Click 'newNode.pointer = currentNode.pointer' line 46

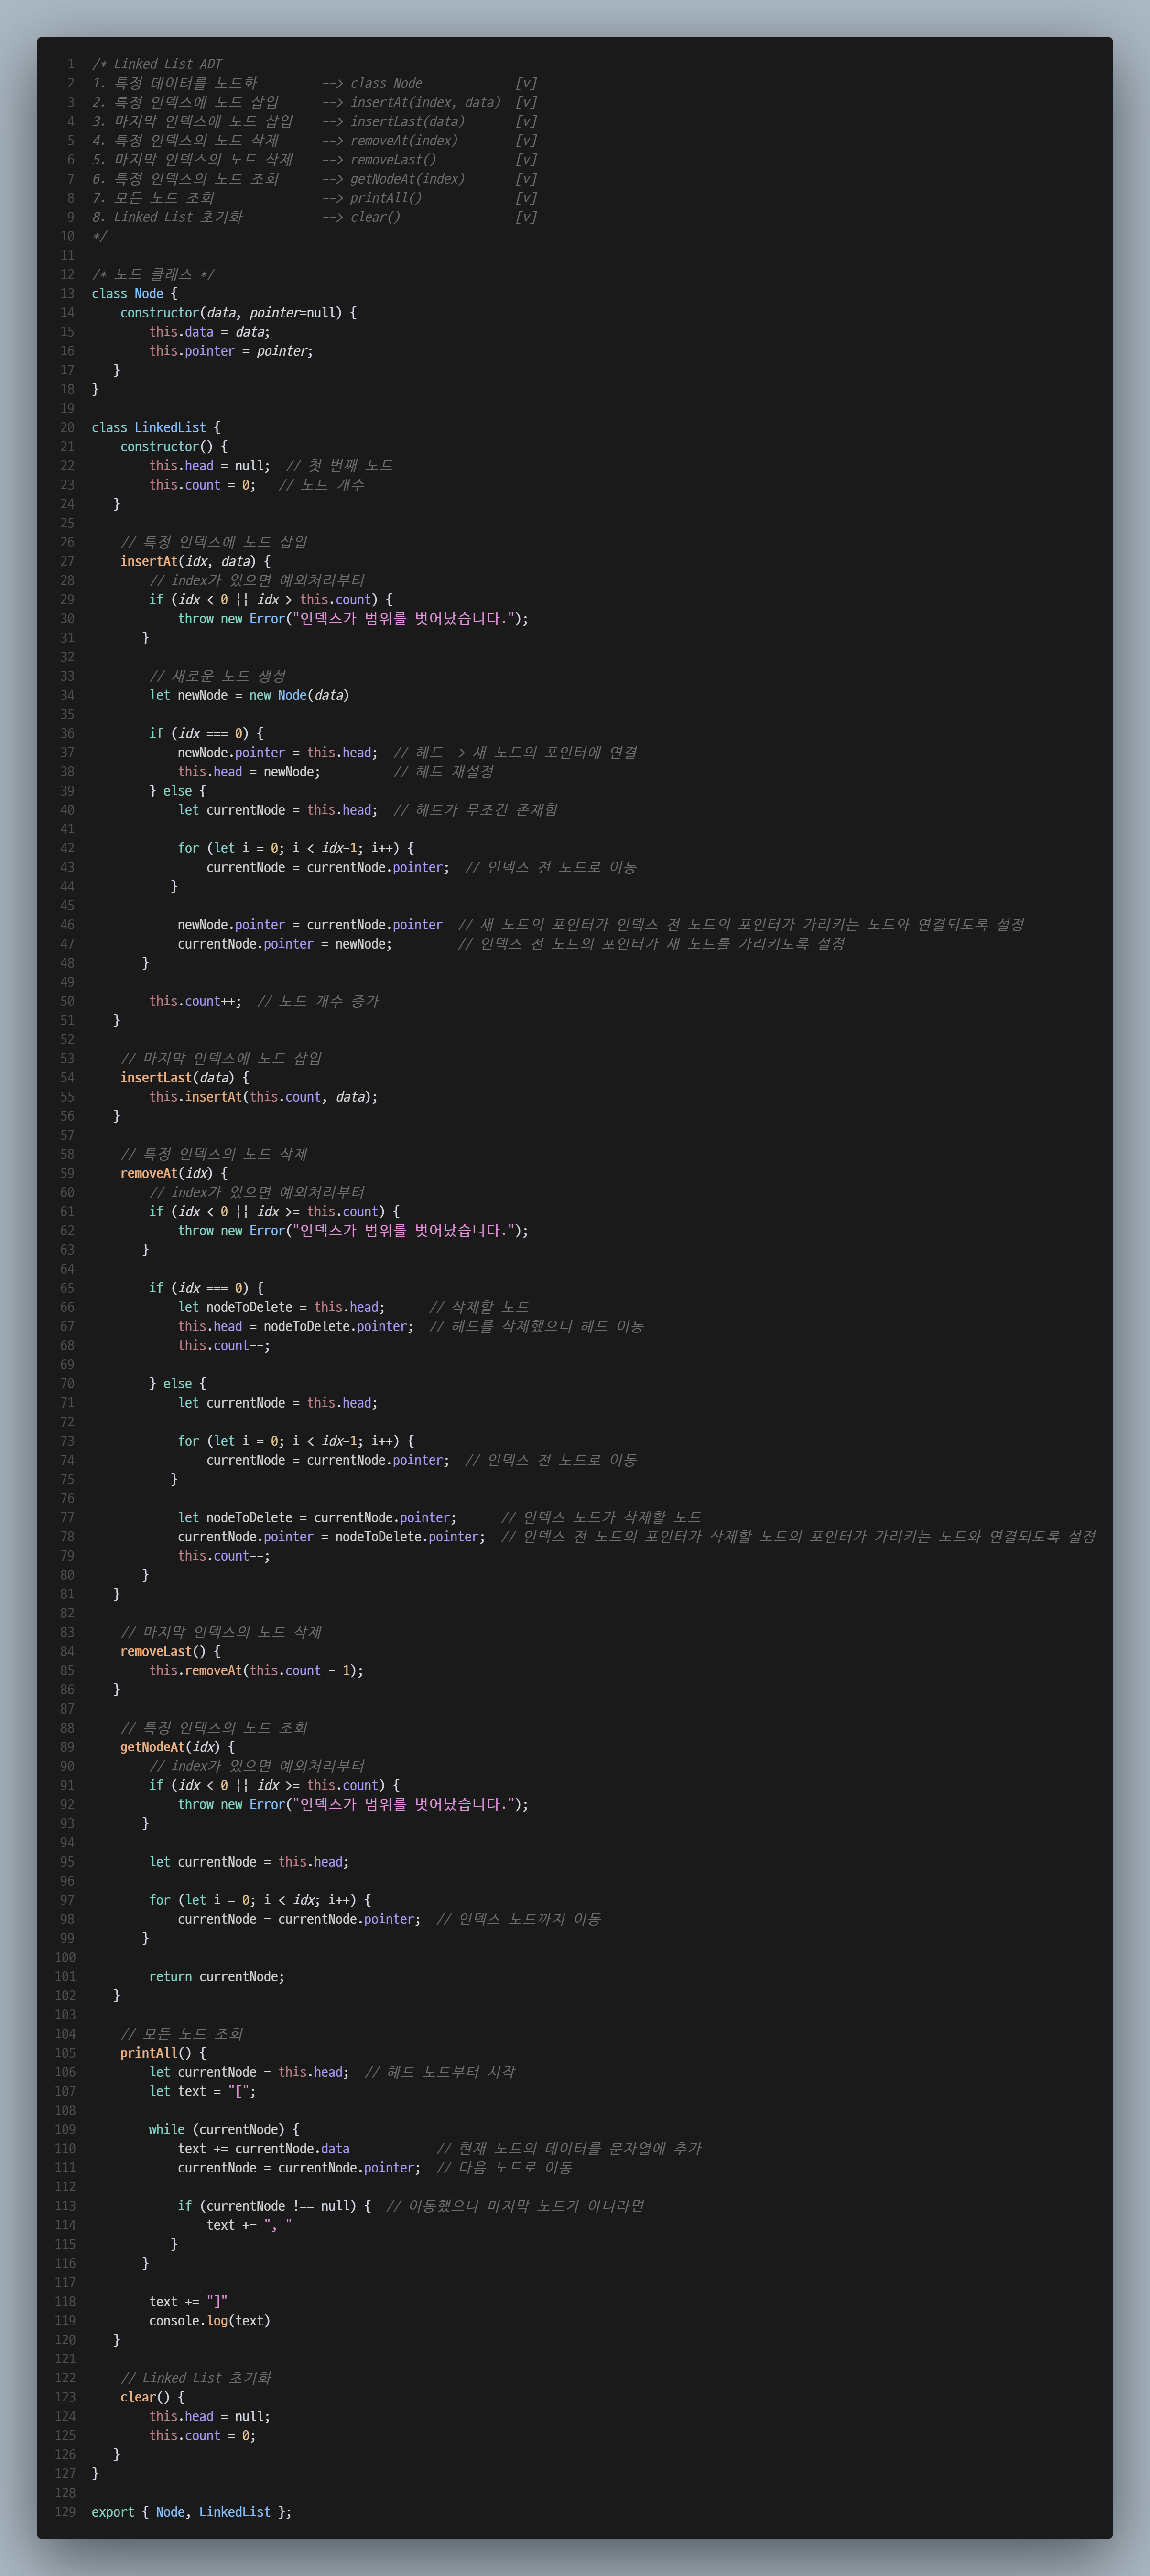click(310, 925)
